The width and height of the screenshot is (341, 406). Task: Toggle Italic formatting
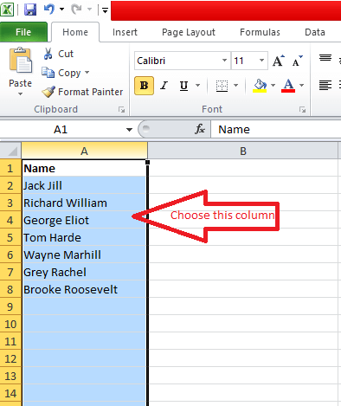[164, 86]
